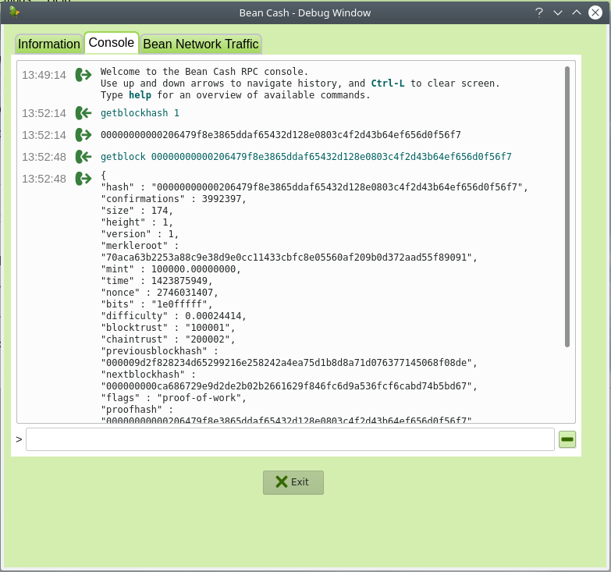Click the reply arrow icon at 13:49:14

coord(83,74)
